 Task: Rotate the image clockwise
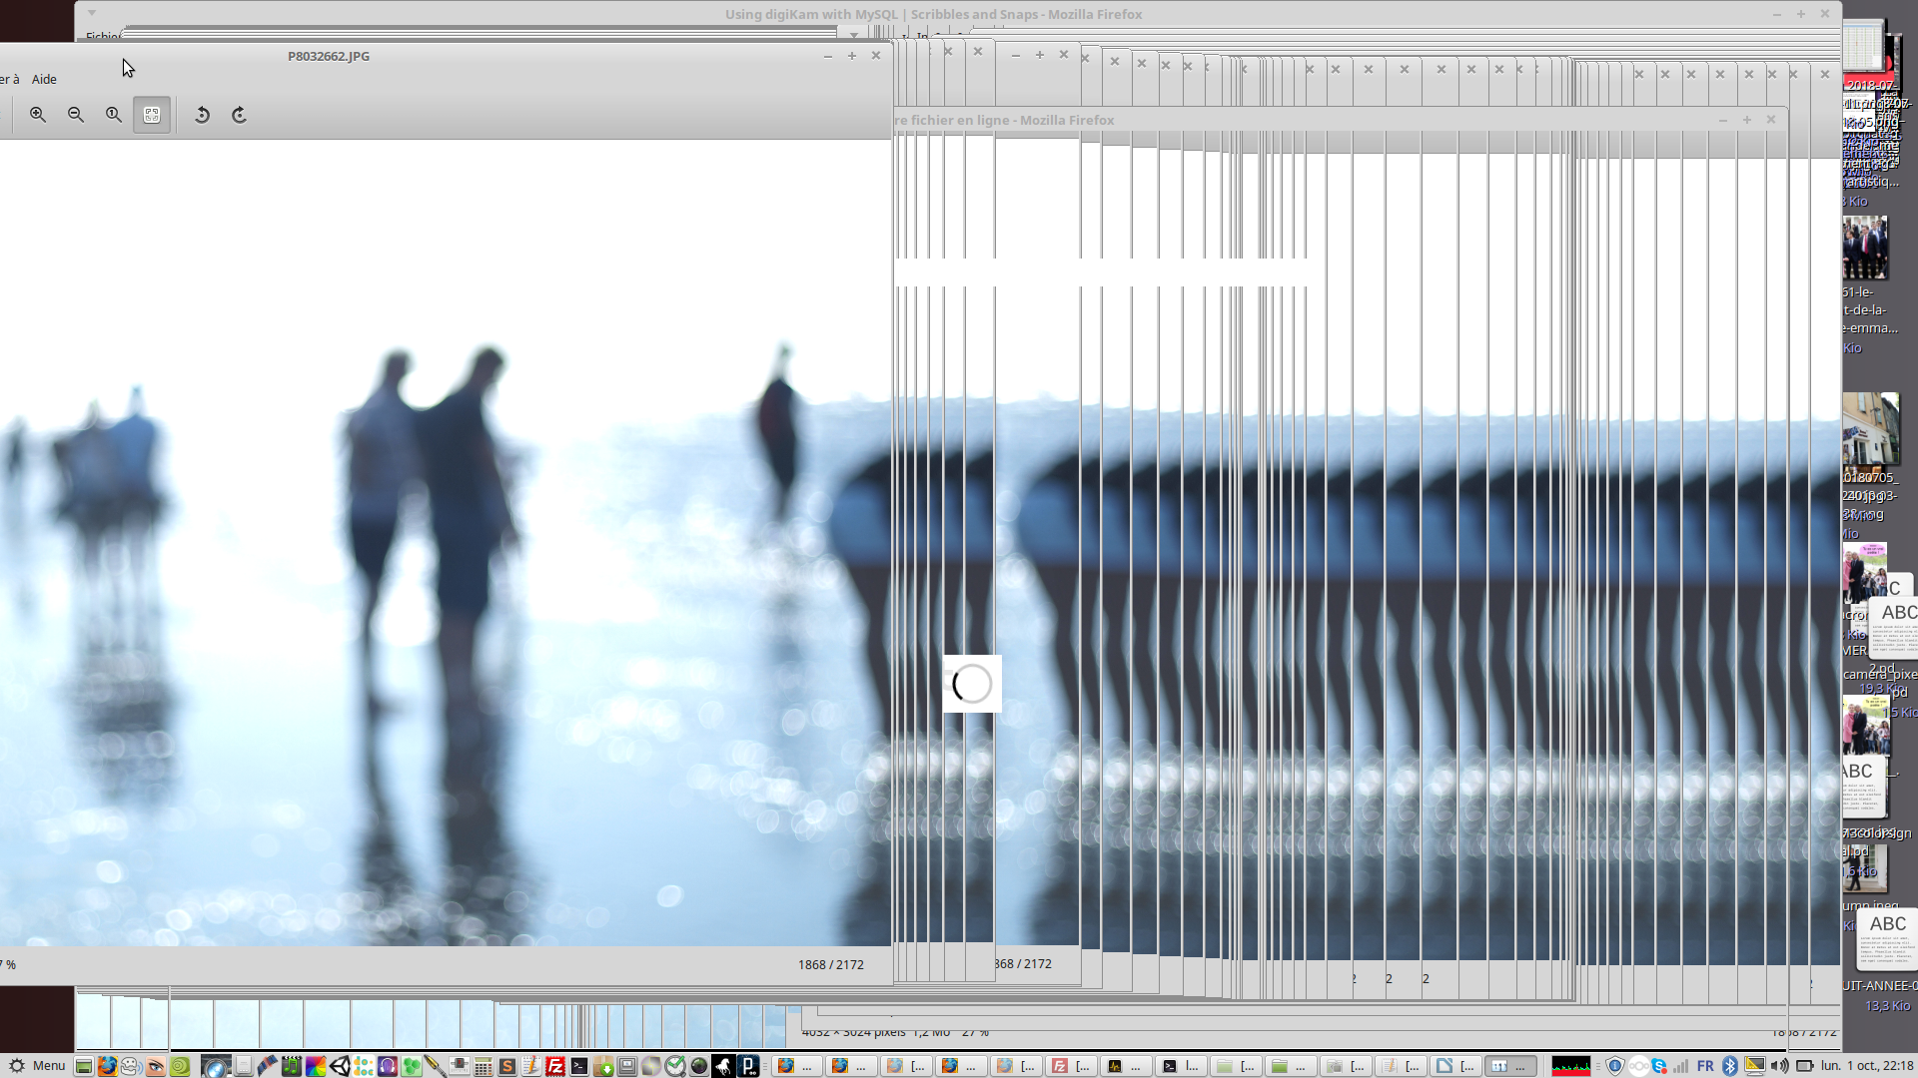coord(240,115)
